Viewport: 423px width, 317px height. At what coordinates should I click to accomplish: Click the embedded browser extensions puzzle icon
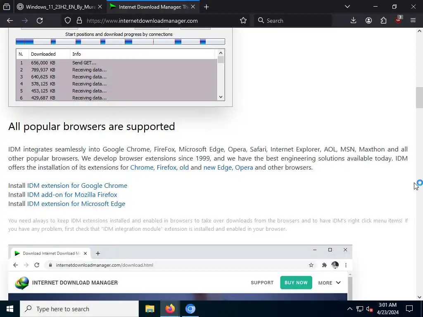324,265
